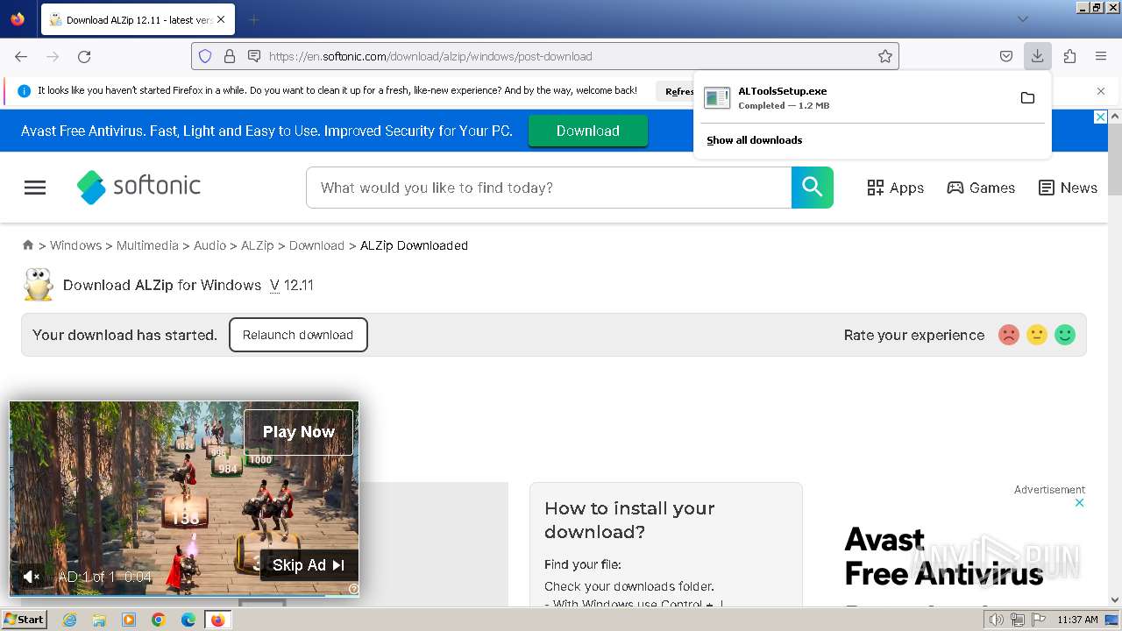1122x631 pixels.
Task: Rate experience with red sad face
Action: (1009, 335)
